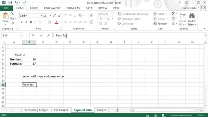Click the Format Painter brush icon
Image resolution: width=208 pixels, height=117 pixels.
point(12,23)
